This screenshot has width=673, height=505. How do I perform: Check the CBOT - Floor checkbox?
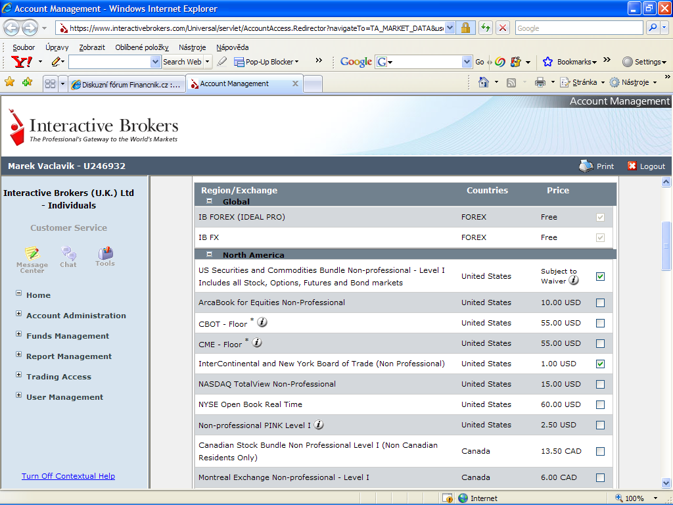[600, 323]
